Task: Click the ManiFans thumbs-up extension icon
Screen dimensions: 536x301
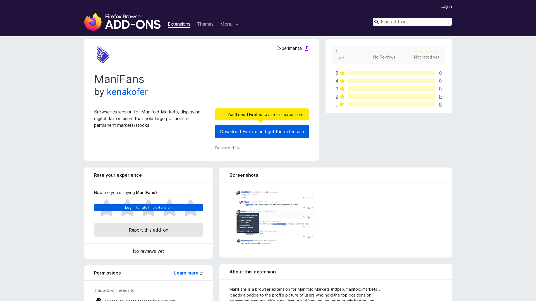Action: point(103,55)
